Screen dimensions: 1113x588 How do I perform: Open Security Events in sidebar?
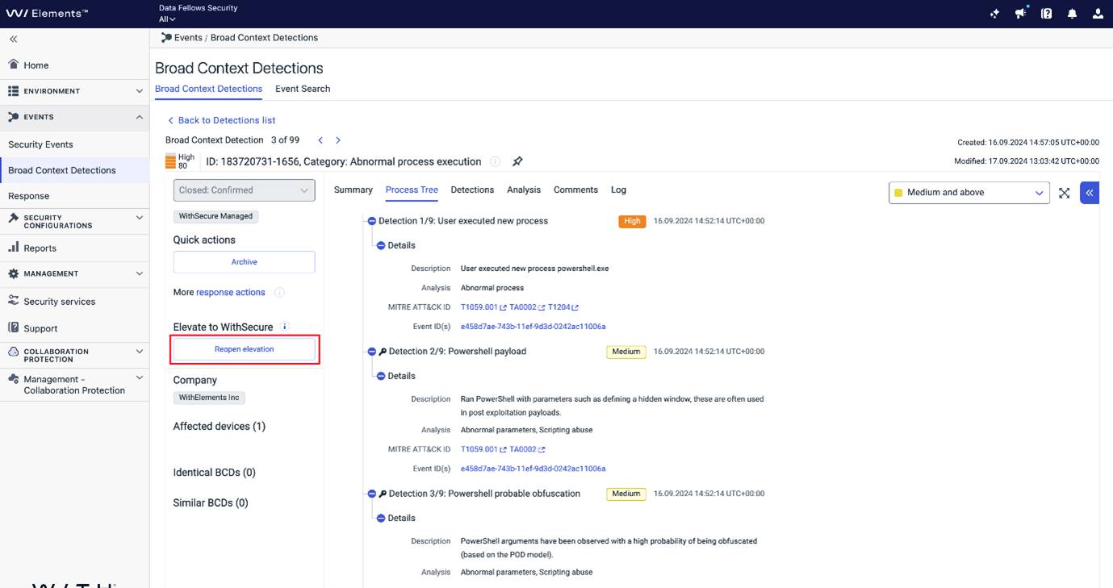pyautogui.click(x=40, y=144)
